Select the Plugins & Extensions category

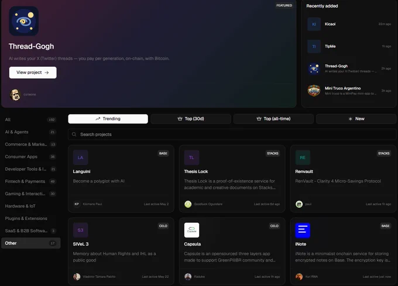pyautogui.click(x=30, y=218)
